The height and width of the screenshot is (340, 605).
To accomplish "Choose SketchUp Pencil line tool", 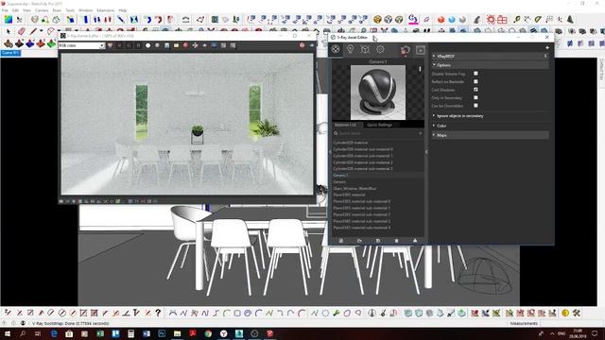I will tap(34, 31).
